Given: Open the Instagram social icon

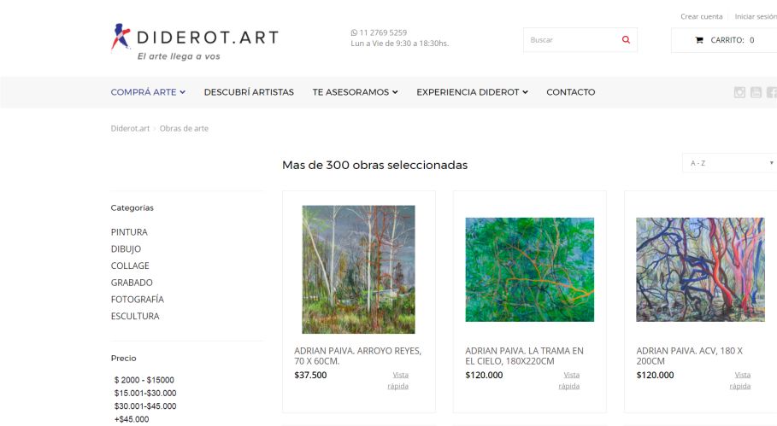Looking at the screenshot, I should [739, 92].
